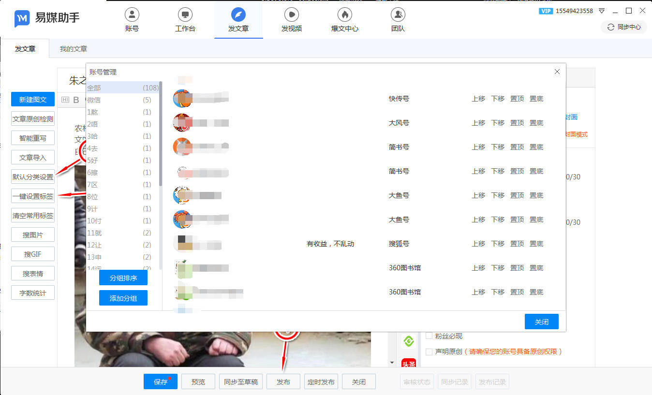Select the 10付 group
652x395 pixels.
[x=123, y=220]
